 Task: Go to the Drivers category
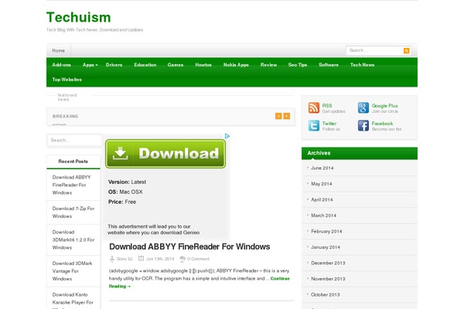coord(114,65)
